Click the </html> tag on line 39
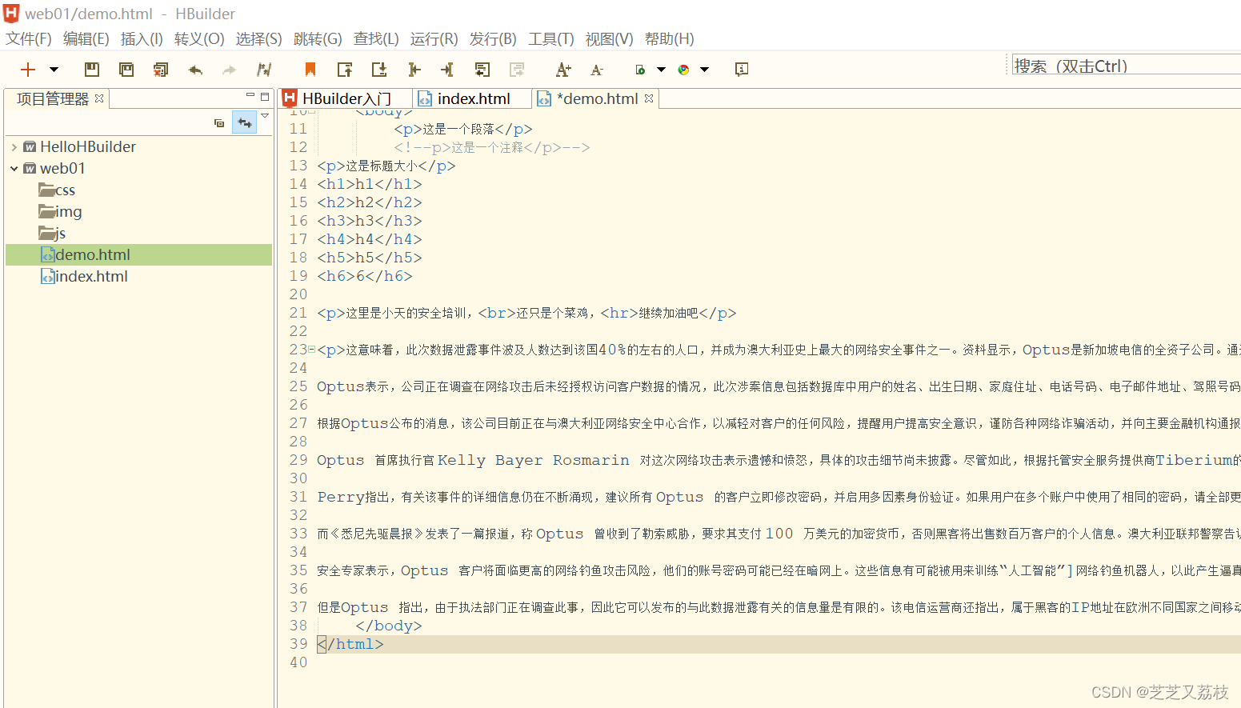Screen dimensions: 1241x708 (350, 644)
